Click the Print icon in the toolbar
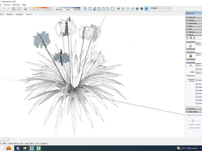 [14, 9]
